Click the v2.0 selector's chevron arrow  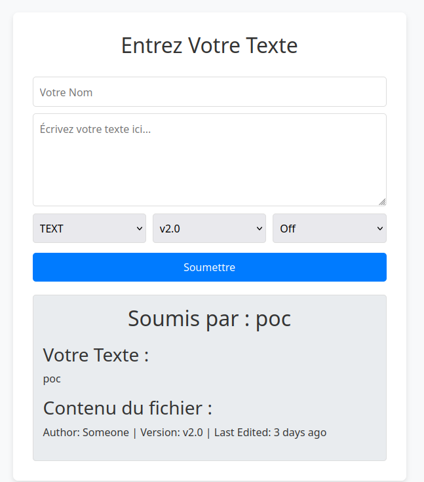(260, 229)
